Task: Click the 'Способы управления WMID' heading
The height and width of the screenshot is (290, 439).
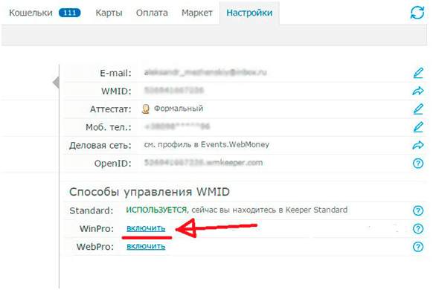Action: pyautogui.click(x=150, y=192)
